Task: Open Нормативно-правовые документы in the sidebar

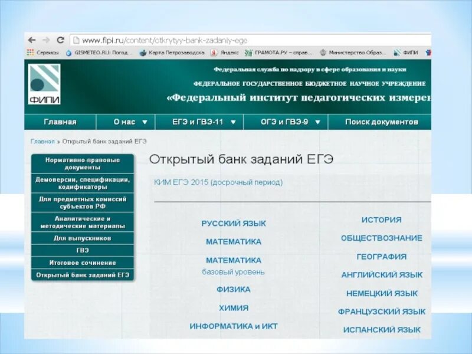Action: tap(83, 164)
